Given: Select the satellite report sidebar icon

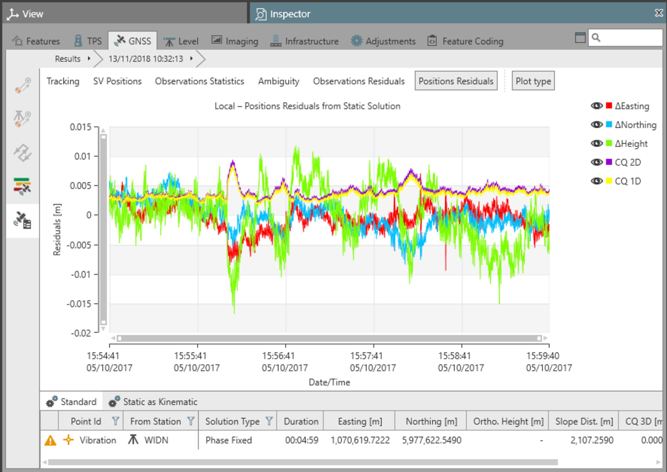Looking at the screenshot, I should [23, 220].
